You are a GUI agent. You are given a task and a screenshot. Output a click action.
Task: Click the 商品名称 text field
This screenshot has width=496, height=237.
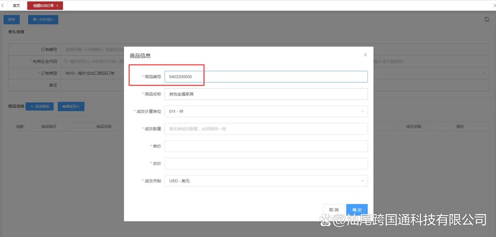pyautogui.click(x=266, y=94)
